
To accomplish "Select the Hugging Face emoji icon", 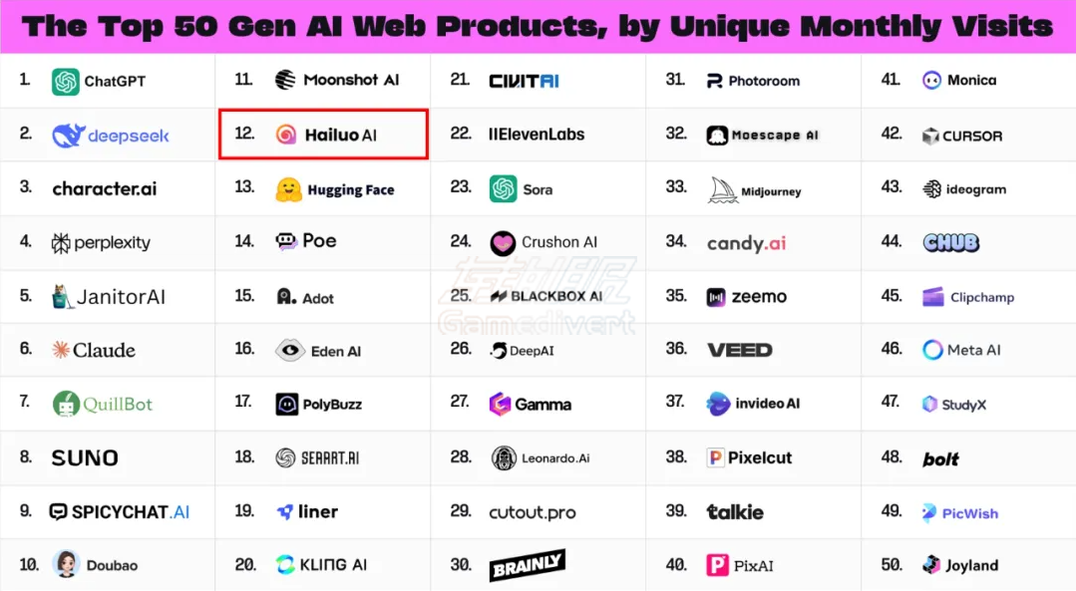I will click(288, 189).
